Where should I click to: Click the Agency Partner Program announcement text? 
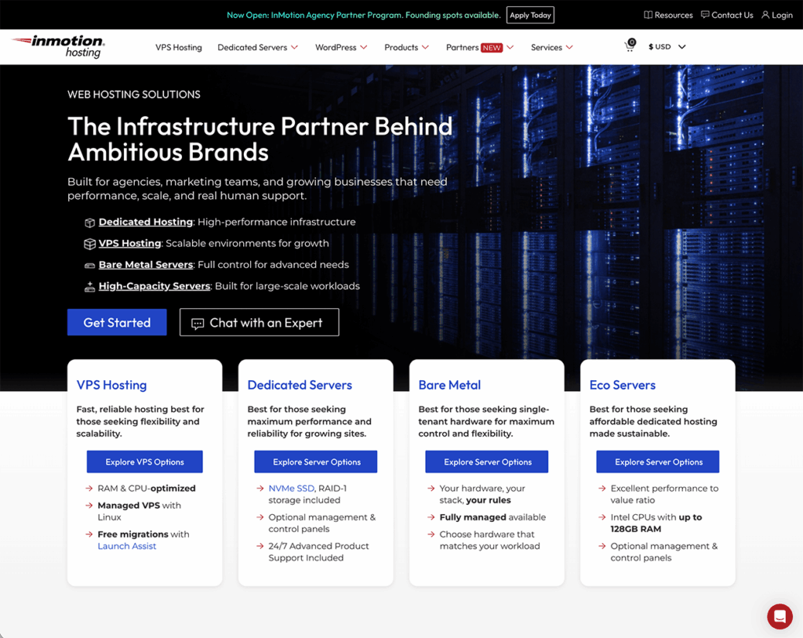[x=364, y=15]
